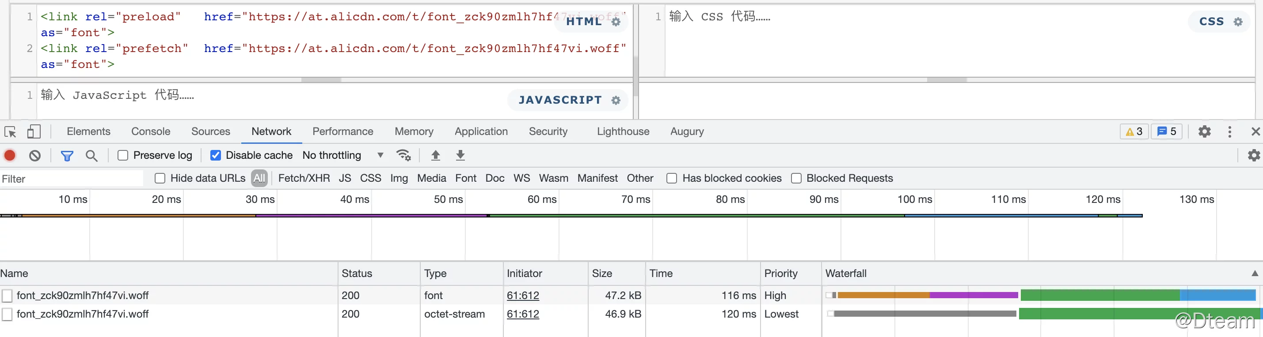Open DevTools settings gear
1263x337 pixels.
1205,131
